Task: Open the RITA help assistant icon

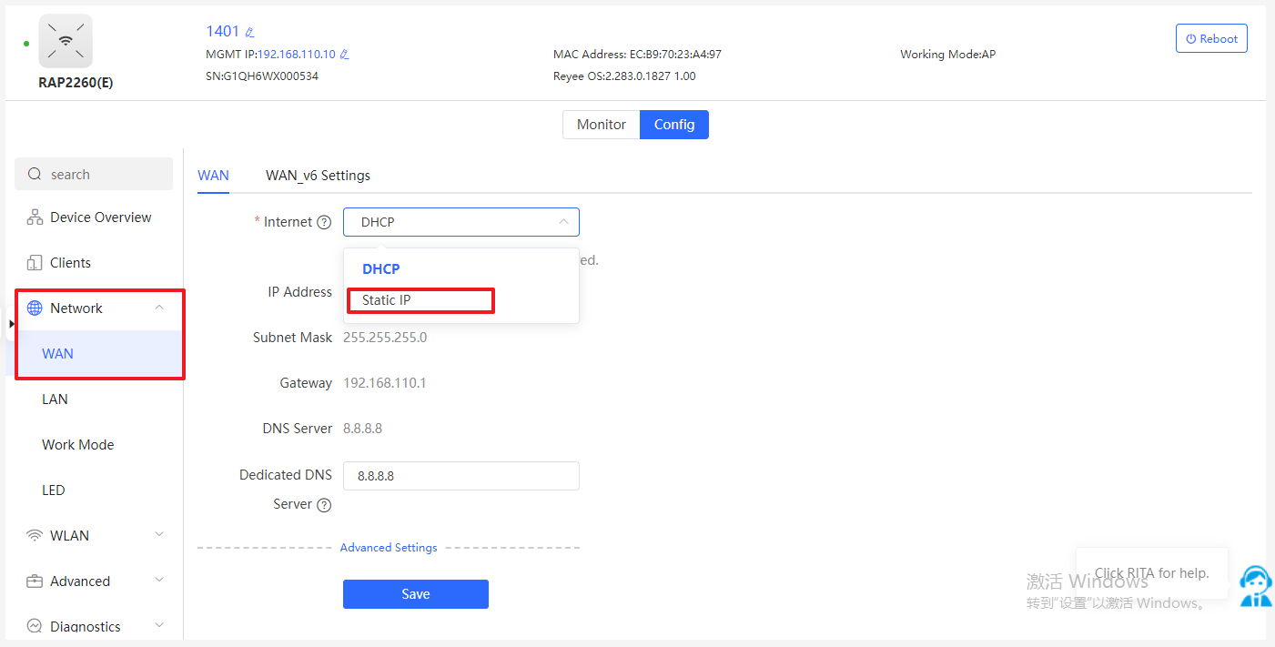Action: [x=1256, y=585]
